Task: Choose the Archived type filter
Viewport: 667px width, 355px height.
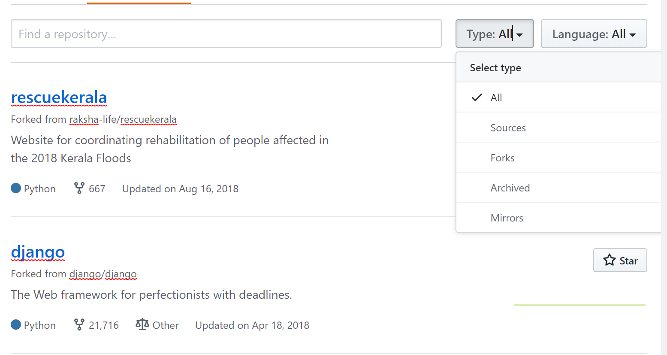Action: pyautogui.click(x=510, y=188)
